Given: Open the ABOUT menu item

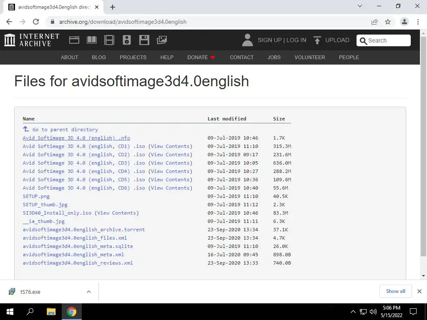Looking at the screenshot, I should (x=70, y=57).
